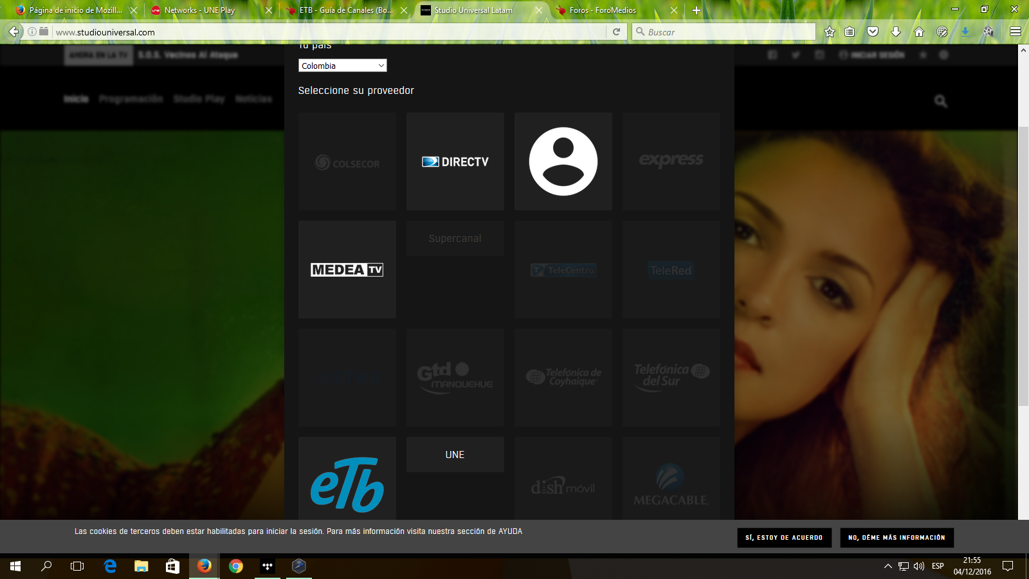Click the Buscar search field
Viewport: 1029px width, 579px height.
click(727, 32)
